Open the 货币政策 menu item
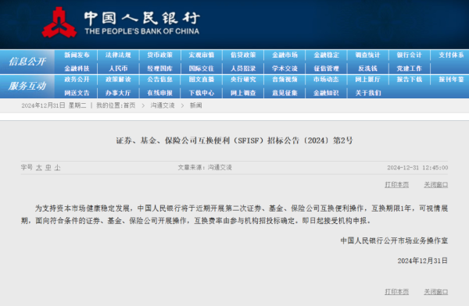The height and width of the screenshot is (306, 469). pos(159,55)
